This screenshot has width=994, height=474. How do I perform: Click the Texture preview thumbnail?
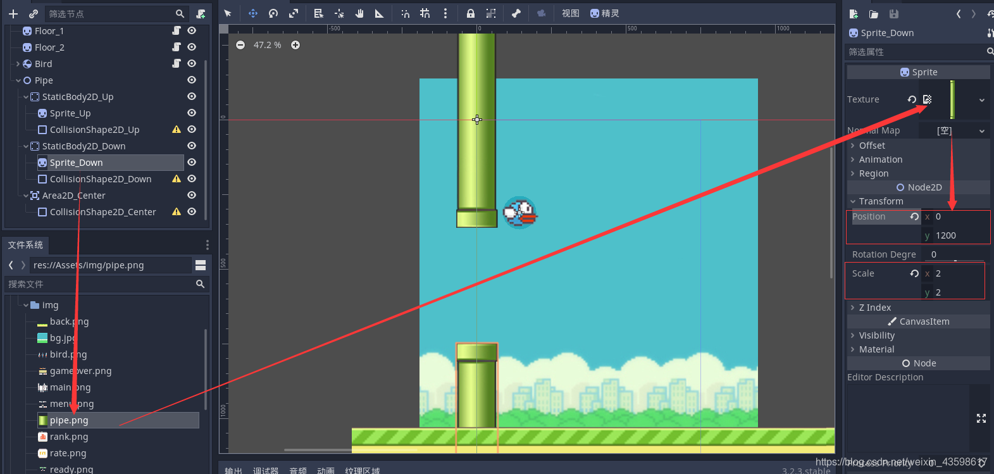point(952,99)
